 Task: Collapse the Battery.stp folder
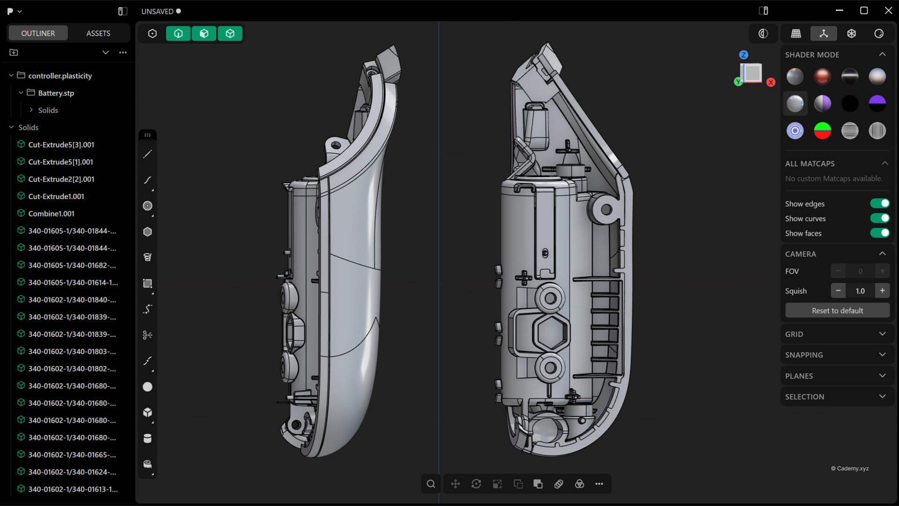[x=21, y=93]
